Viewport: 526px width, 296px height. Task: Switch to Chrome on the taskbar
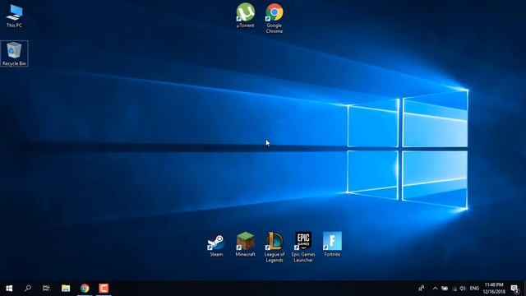pos(85,289)
